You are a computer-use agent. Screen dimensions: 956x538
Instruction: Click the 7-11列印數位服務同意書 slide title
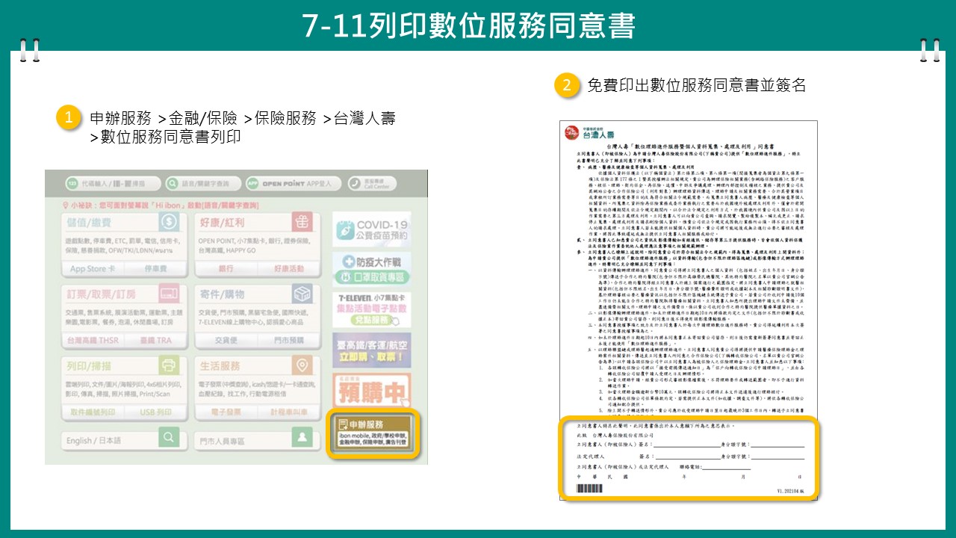pos(469,25)
